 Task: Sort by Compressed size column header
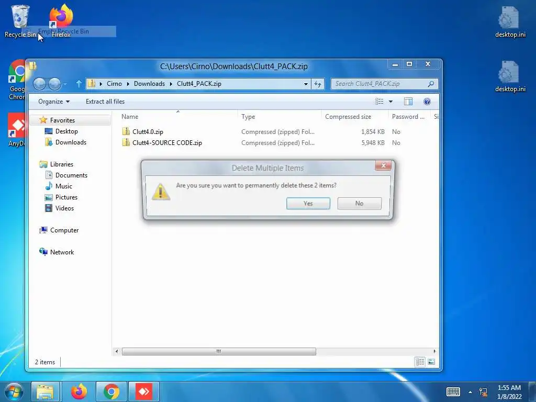(x=348, y=117)
